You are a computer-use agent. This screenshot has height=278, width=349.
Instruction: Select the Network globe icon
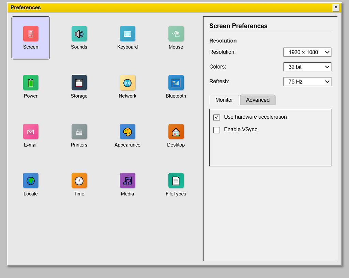pos(127,83)
